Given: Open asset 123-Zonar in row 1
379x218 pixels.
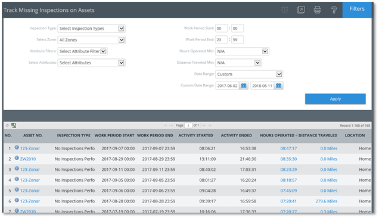Looking at the screenshot, I should point(30,148).
